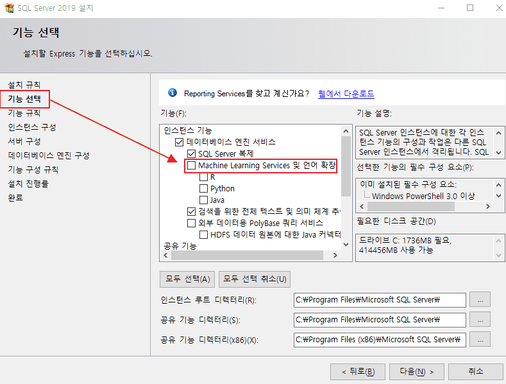This screenshot has height=384, width=506.
Task: Click the blue information icon beside Reporting Services
Action: 173,92
